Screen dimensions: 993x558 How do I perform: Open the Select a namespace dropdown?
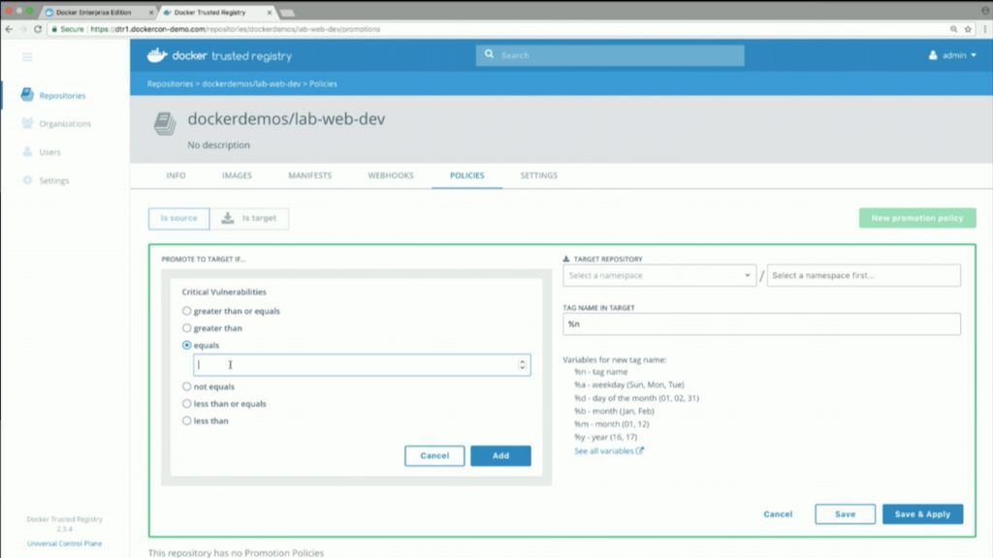tap(659, 275)
